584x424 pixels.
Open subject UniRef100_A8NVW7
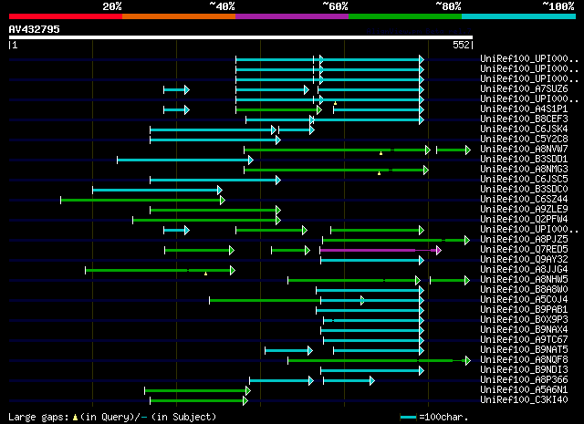524,150
